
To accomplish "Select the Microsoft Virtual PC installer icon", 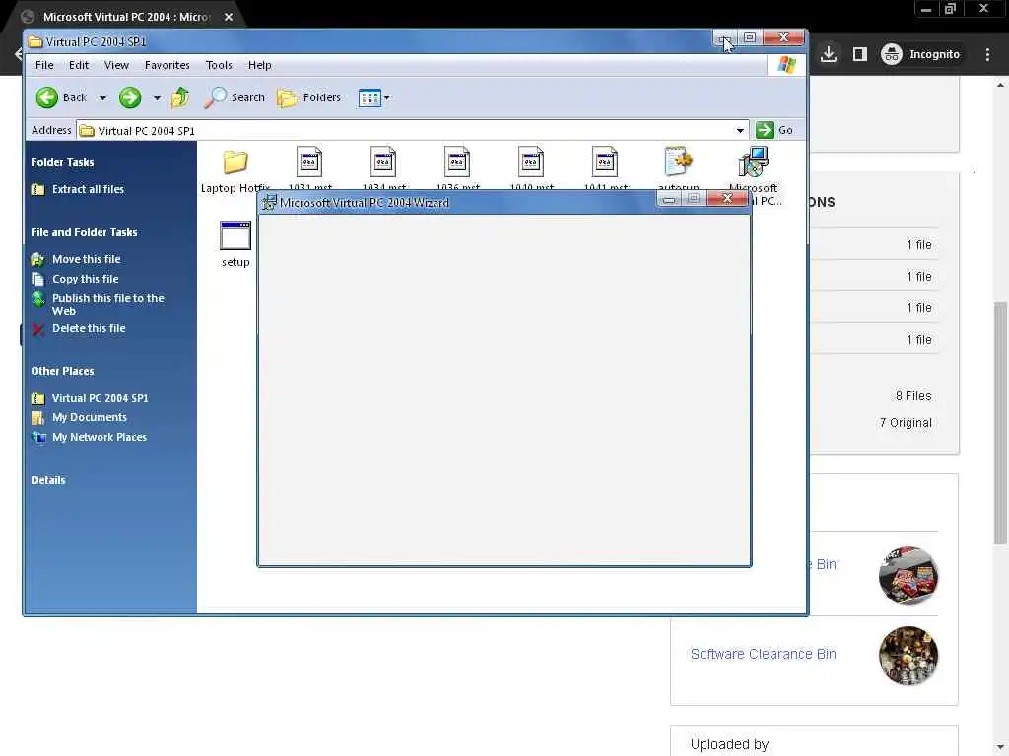I will [x=753, y=162].
